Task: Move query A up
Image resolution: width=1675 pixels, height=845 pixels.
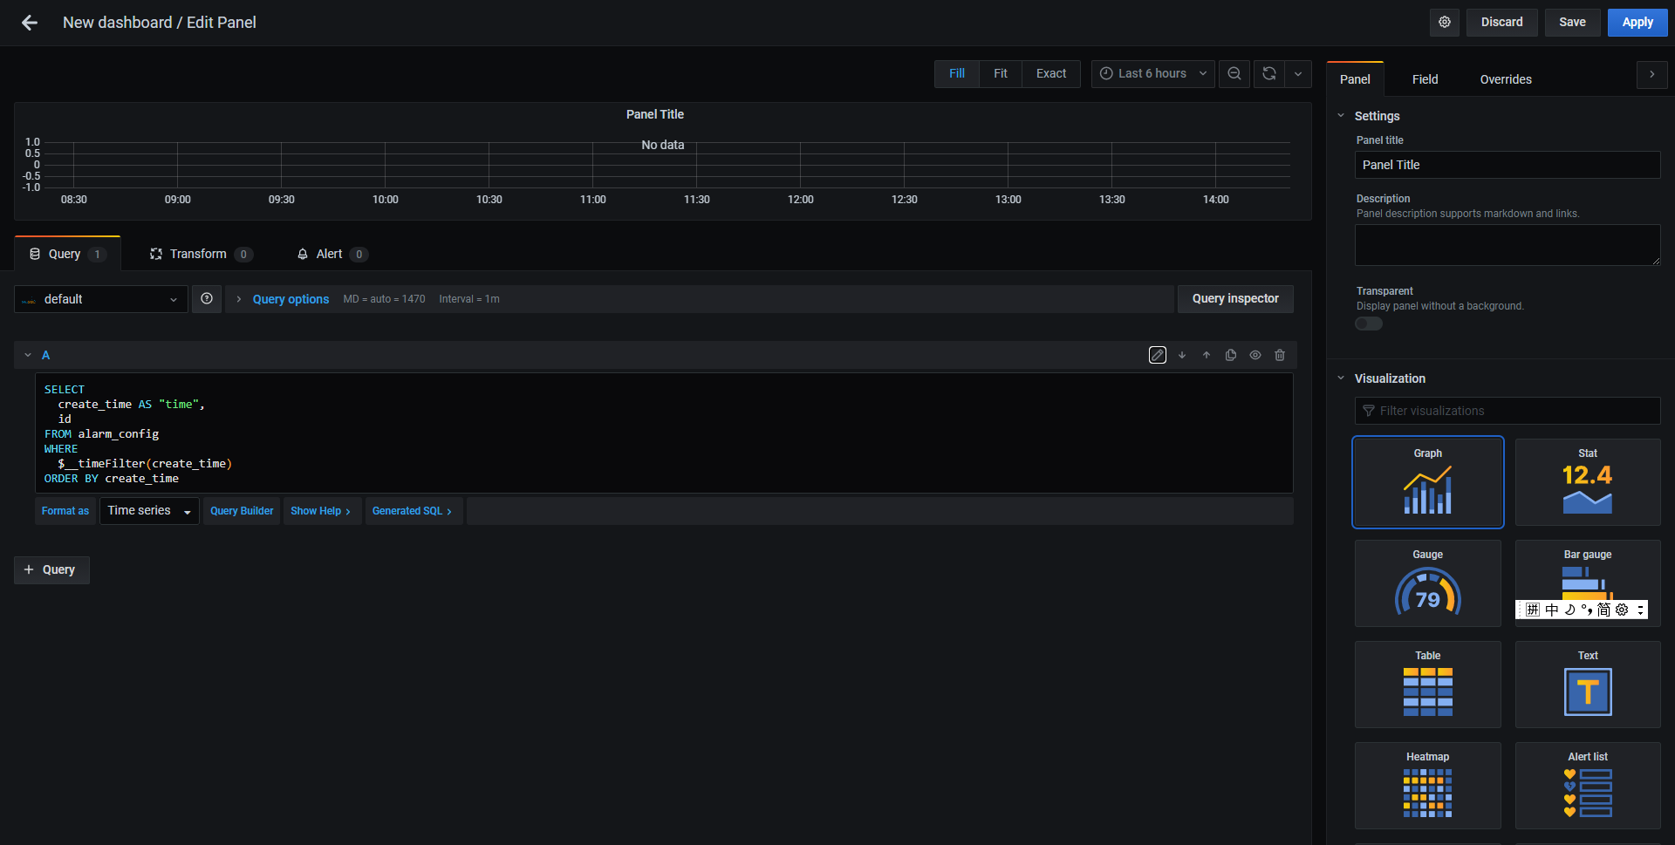Action: pos(1207,355)
